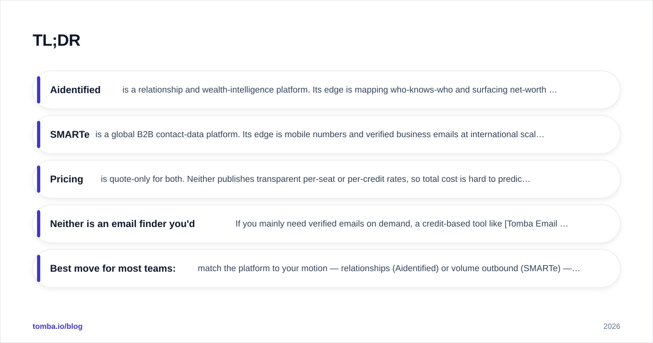Viewport: 653px width, 343px height.
Task: Open the tomba.io/blog footer link
Action: (x=58, y=326)
